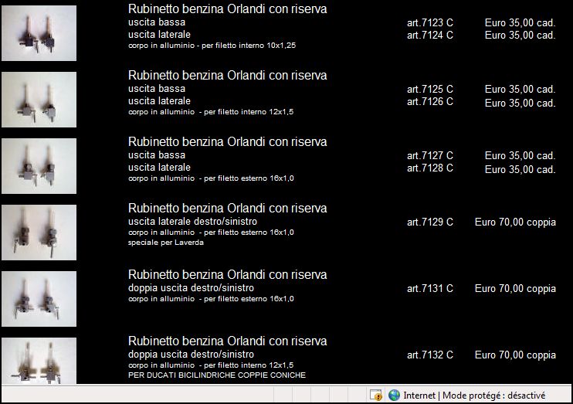Click 'uscita laterale' in art.7128 C row
The height and width of the screenshot is (404, 573).
tap(159, 168)
